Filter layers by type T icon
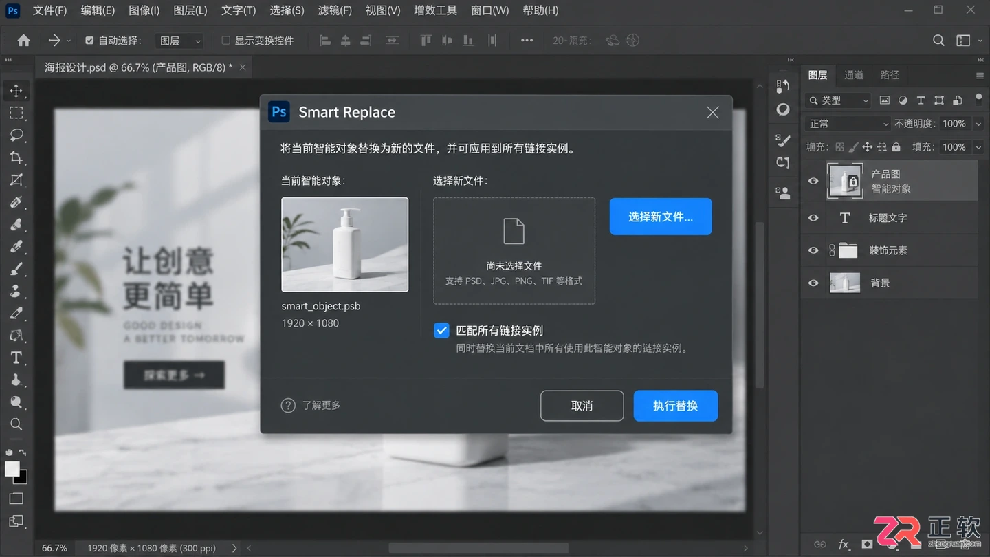The image size is (990, 557). coord(921,100)
